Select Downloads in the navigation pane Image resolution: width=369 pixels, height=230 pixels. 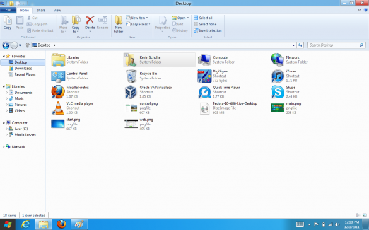pos(23,69)
